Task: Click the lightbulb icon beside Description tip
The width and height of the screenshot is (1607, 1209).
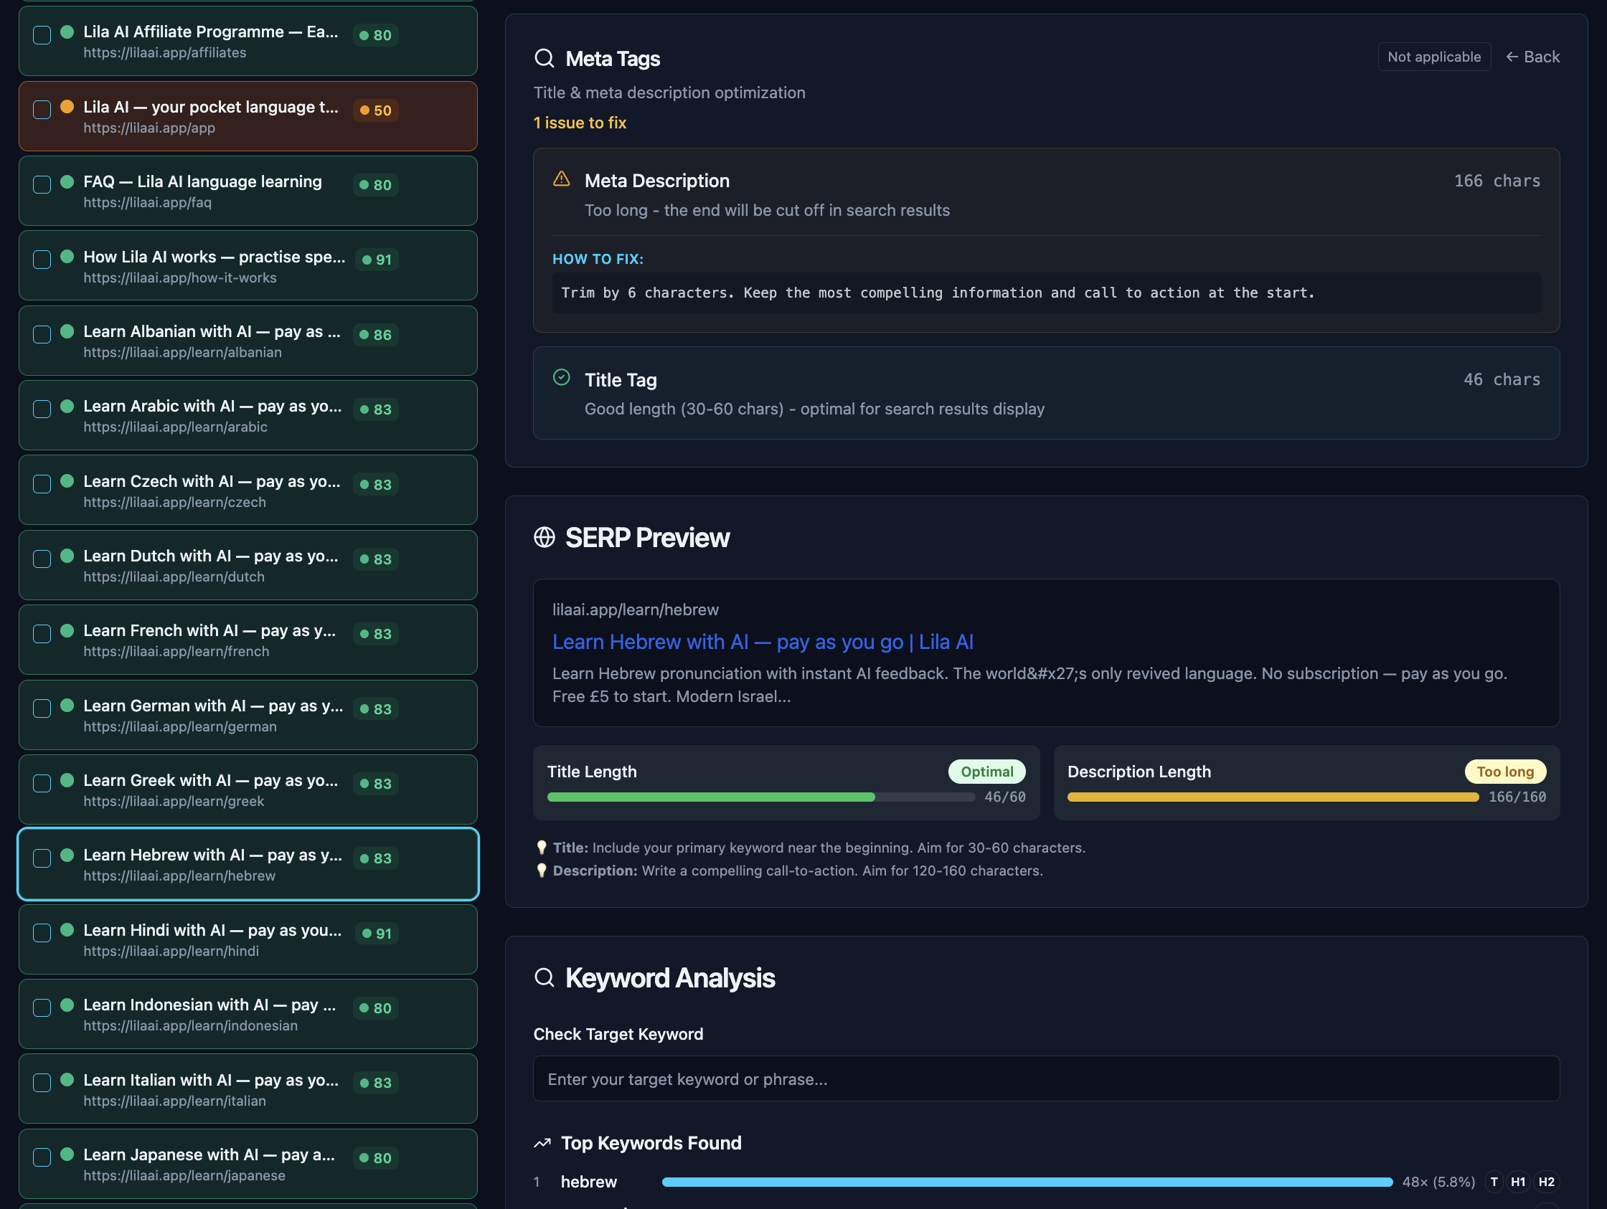Action: pyautogui.click(x=541, y=871)
